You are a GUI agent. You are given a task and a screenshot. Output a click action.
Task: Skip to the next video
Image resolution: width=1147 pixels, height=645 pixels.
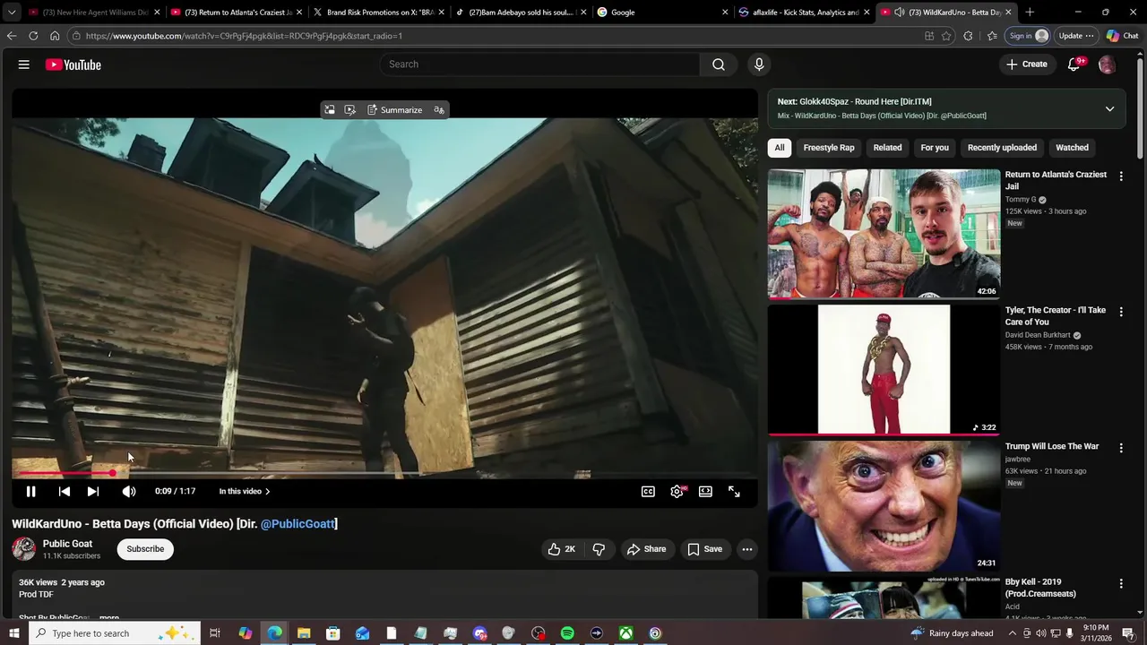pyautogui.click(x=93, y=491)
